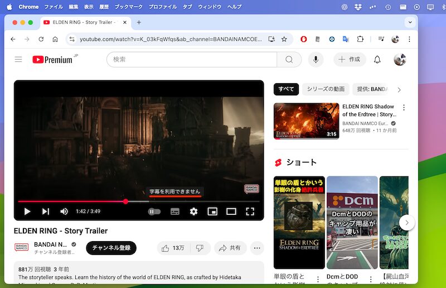
Task: Open site information icon in address bar
Action: [x=72, y=39]
